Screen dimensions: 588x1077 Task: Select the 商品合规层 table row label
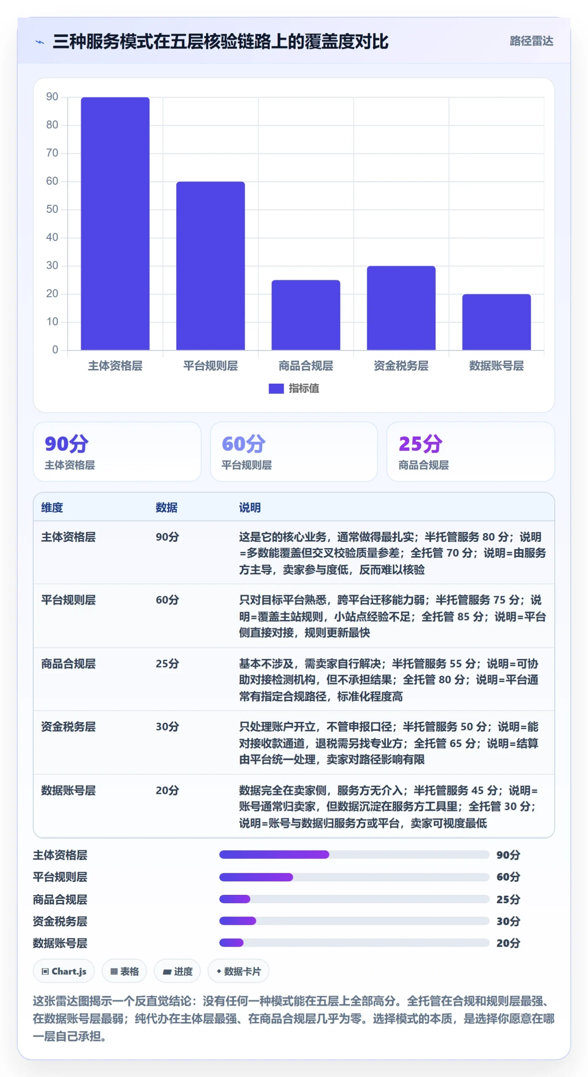[68, 664]
